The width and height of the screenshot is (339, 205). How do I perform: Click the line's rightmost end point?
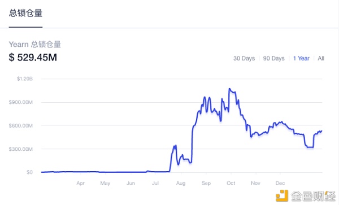[321, 130]
